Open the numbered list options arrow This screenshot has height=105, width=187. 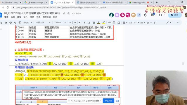[x=151, y=22]
